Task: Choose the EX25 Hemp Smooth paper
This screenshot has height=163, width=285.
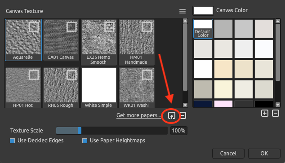Action: tap(99, 42)
